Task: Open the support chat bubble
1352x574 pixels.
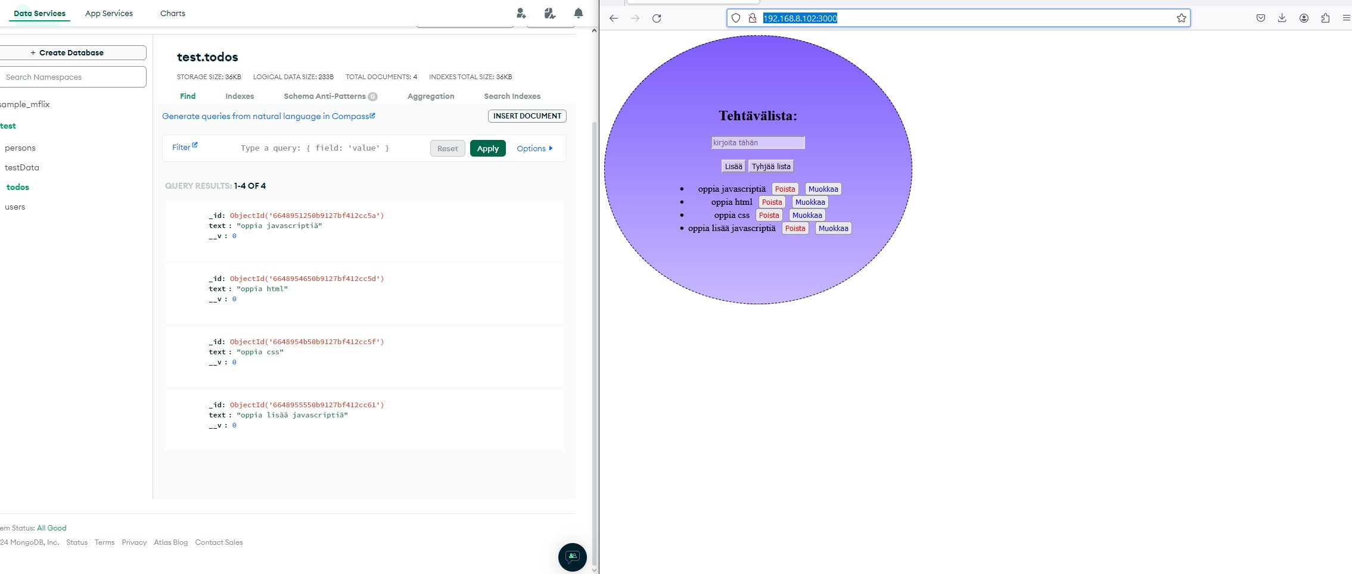Action: [572, 557]
